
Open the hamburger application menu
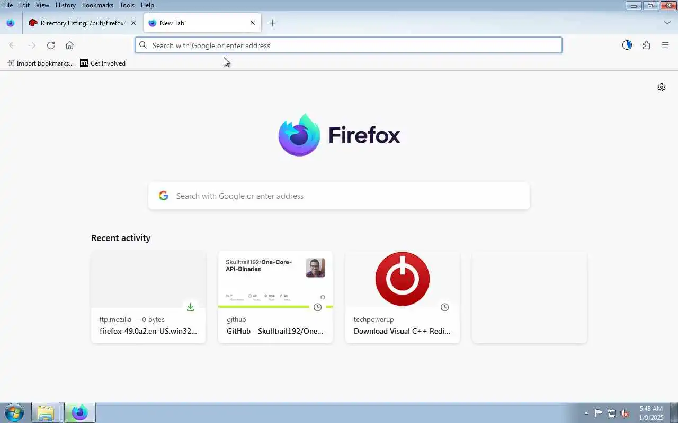tap(665, 45)
